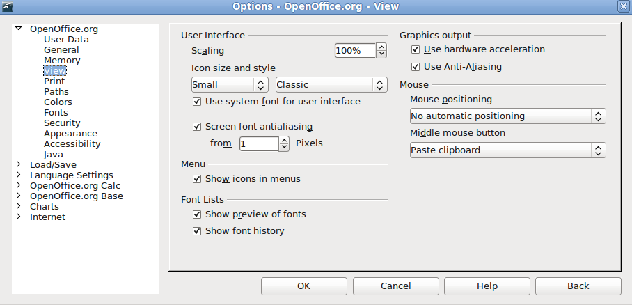Select the highlighted View tree item
This screenshot has height=305, width=632.
[55, 71]
